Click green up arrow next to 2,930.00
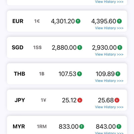134x134 pixels. tap(120, 48)
